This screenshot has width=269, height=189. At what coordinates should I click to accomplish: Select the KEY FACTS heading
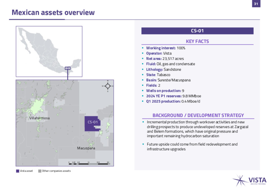[x=197, y=41]
